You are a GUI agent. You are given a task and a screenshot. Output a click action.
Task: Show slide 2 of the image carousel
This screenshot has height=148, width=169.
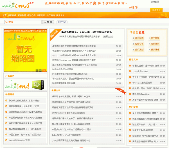point(40,70)
